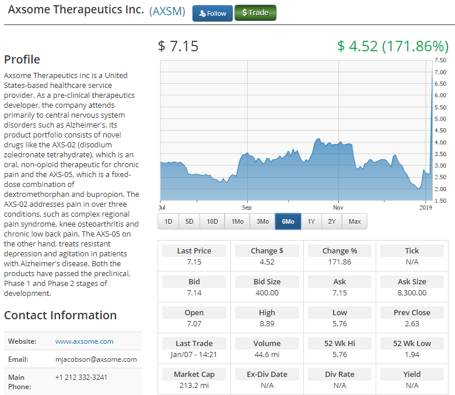455x395 pixels.
Task: Click the Profile heading
Action: [22, 59]
